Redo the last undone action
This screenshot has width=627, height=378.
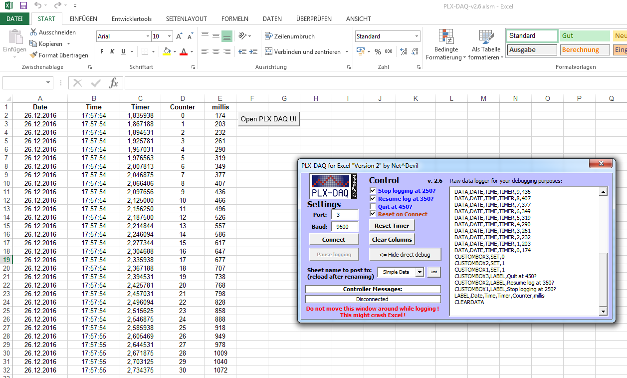pos(57,6)
